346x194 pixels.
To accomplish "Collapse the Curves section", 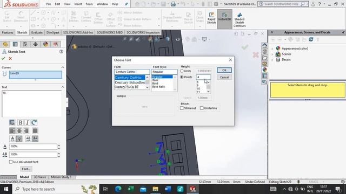I will tap(63, 67).
